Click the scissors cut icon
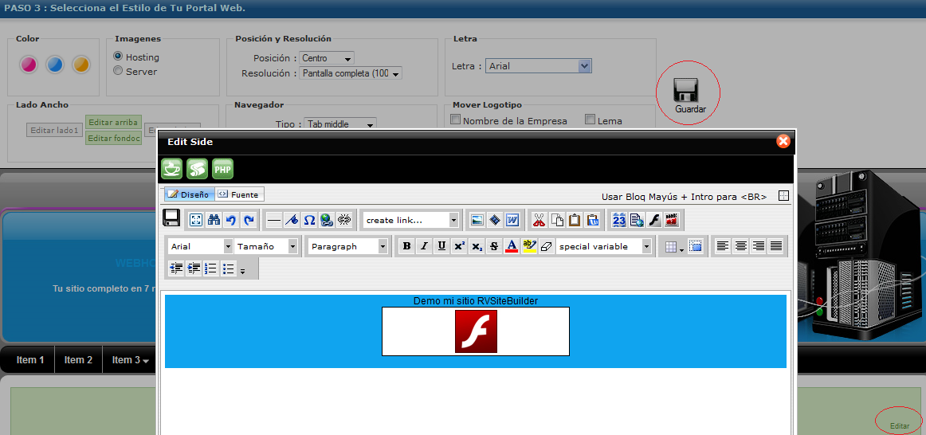926x435 pixels. pyautogui.click(x=540, y=220)
